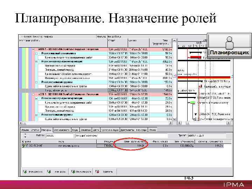
Task: Click the Проект field in details panel
Action: (x=207, y=135)
